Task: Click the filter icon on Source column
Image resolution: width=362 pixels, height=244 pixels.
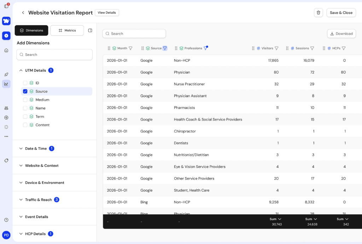Action: pos(165,48)
